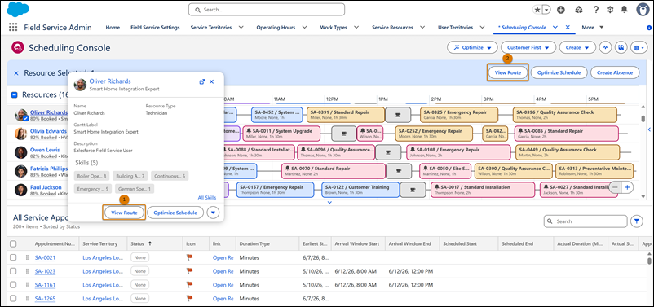
Task: Click the Create Absence button
Action: click(x=614, y=72)
